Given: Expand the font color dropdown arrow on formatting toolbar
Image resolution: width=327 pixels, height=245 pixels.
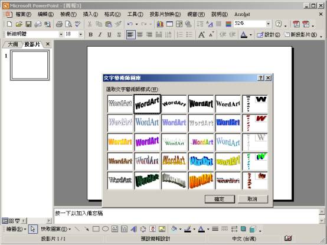Looking at the screenshot, I should point(251,35).
